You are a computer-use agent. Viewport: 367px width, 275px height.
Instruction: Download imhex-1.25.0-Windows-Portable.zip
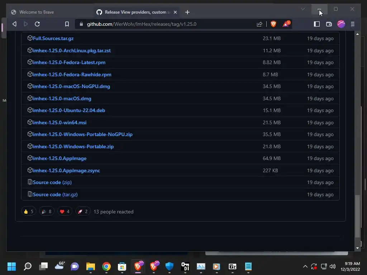click(x=73, y=146)
